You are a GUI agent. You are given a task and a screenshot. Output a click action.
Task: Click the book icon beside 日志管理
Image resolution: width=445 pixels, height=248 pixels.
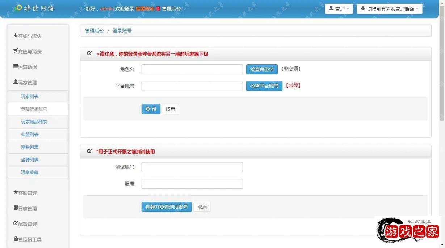(16, 208)
